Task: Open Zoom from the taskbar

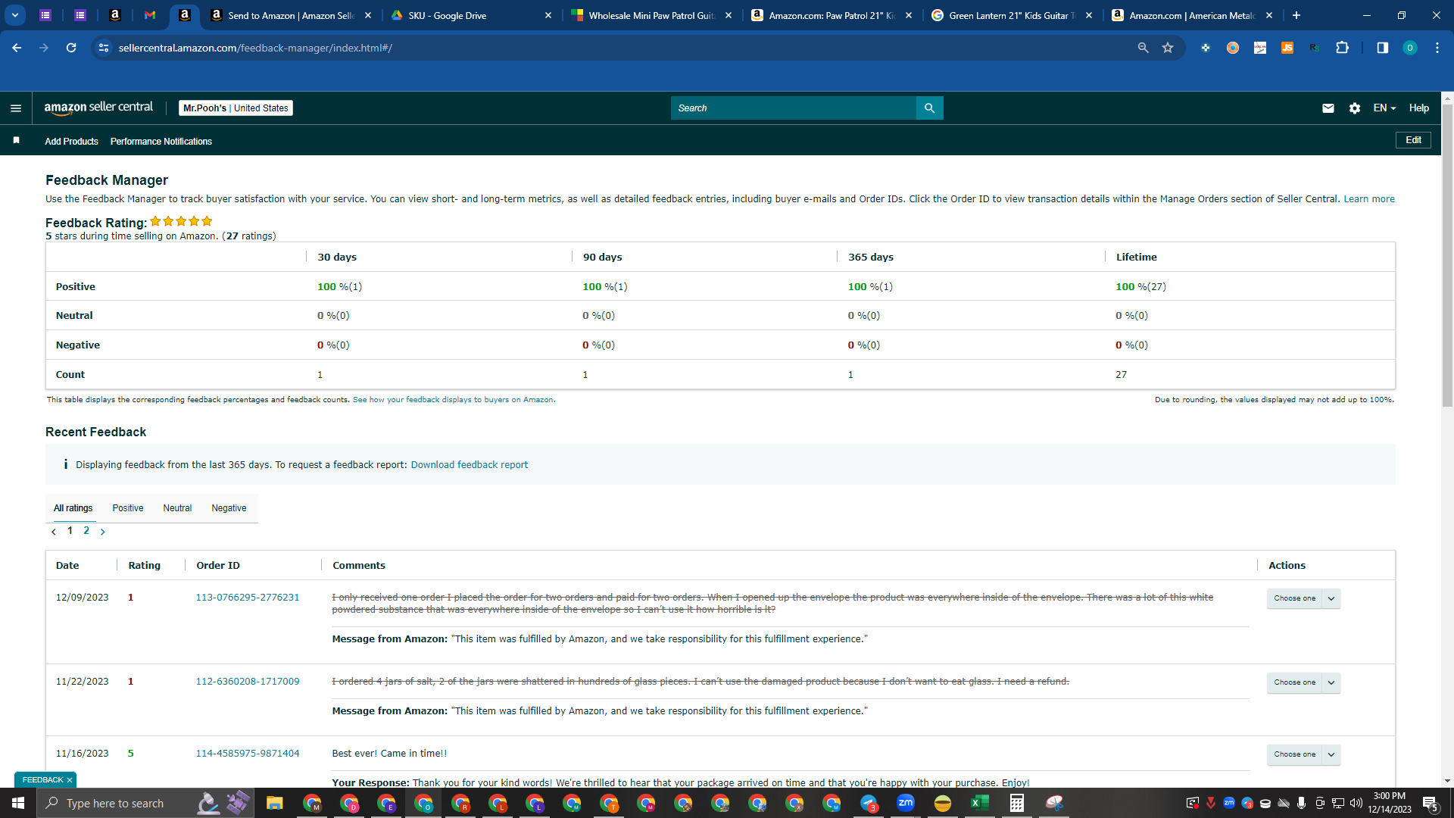Action: (905, 803)
